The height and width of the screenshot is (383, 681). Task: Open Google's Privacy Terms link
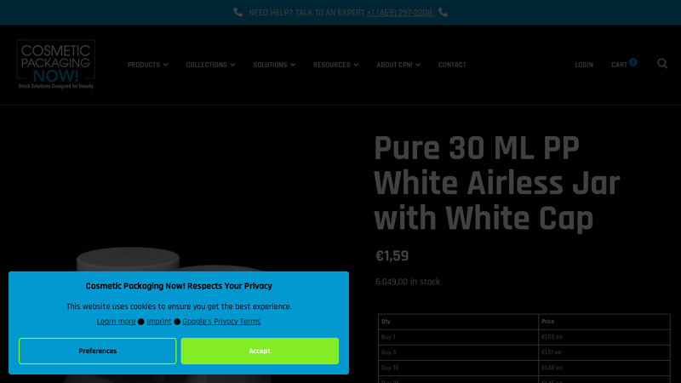tap(221, 322)
